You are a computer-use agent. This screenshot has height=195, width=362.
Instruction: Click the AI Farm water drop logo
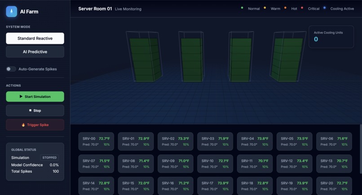coord(12,12)
